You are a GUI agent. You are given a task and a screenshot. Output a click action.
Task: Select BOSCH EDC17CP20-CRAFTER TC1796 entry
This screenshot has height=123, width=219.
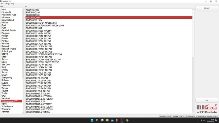coord(109,54)
